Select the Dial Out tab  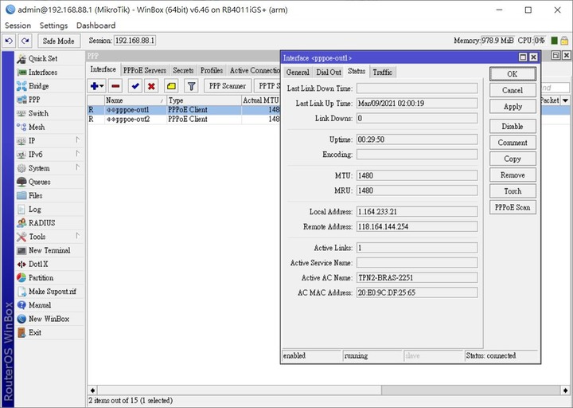(329, 72)
